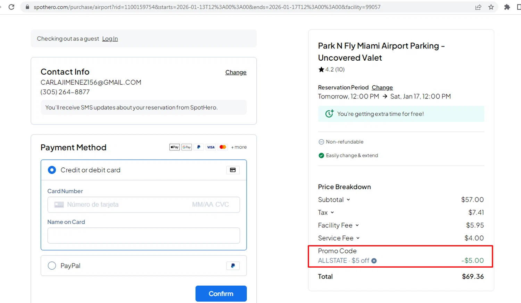The image size is (521, 303).
Task: Bookmark this page with the star icon
Action: coord(491,7)
